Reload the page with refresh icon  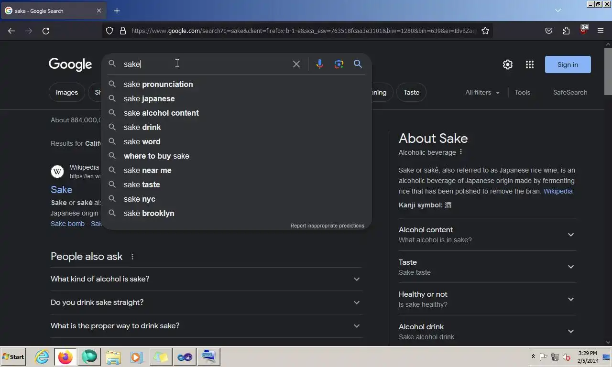[46, 31]
